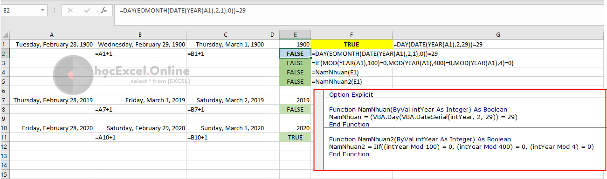
Task: Select cell Saturday, February 29, 2020
Action: coord(140,128)
